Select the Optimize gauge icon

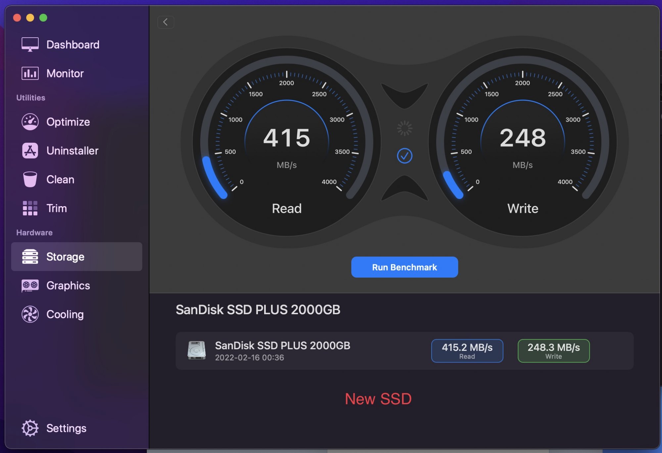30,122
